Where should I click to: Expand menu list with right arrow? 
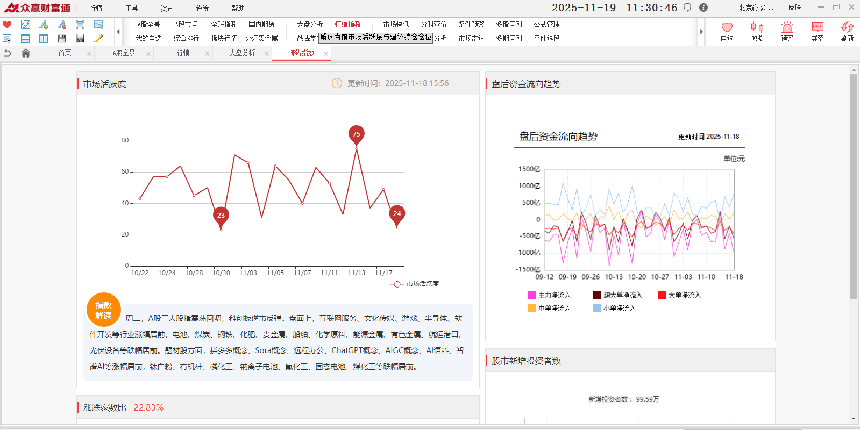tap(701, 32)
